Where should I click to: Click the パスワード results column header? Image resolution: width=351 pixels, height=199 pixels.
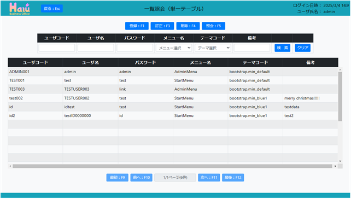(x=145, y=62)
